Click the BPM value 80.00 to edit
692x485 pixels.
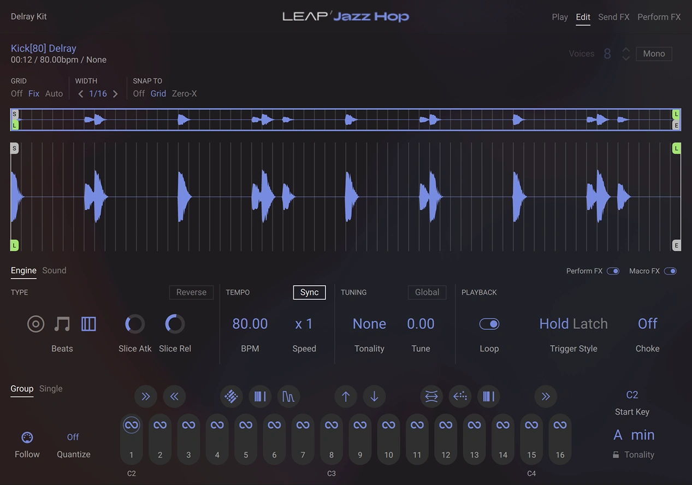point(250,323)
